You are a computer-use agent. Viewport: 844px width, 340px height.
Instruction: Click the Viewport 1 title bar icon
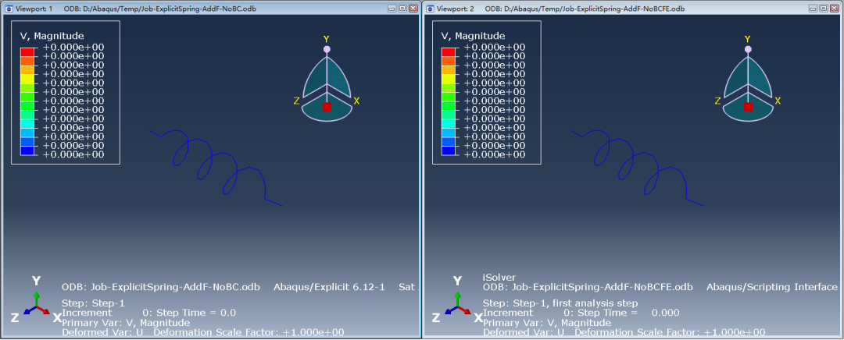tap(8, 9)
